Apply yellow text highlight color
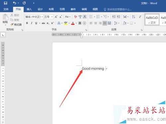166x124 pixels. point(66,23)
